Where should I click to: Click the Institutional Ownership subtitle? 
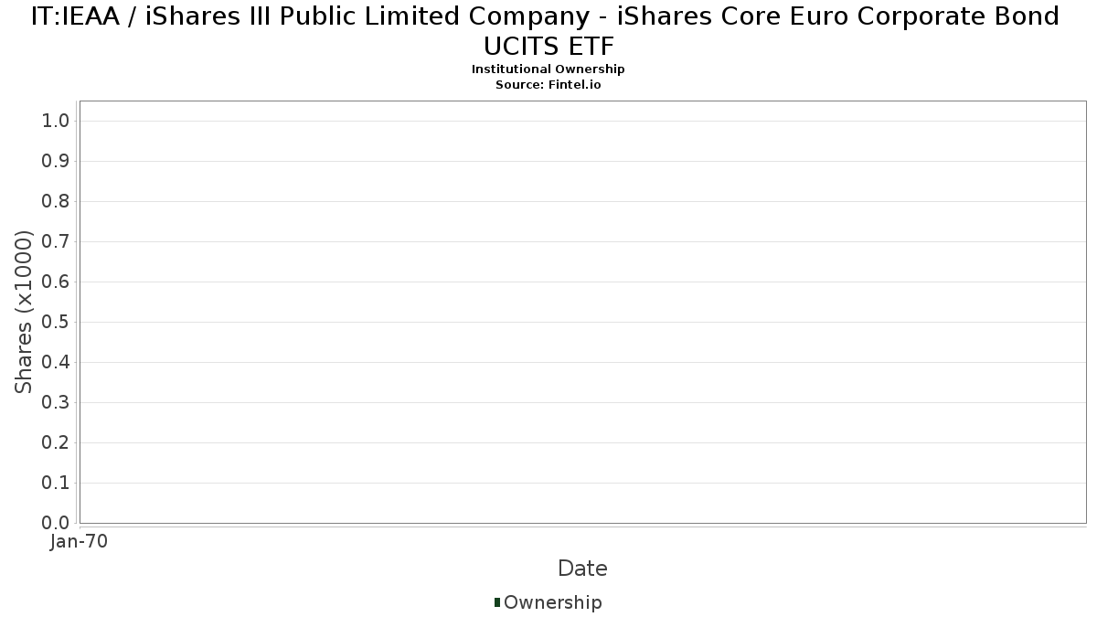548,69
